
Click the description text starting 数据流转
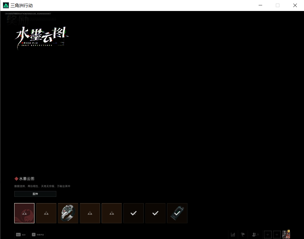42,186
